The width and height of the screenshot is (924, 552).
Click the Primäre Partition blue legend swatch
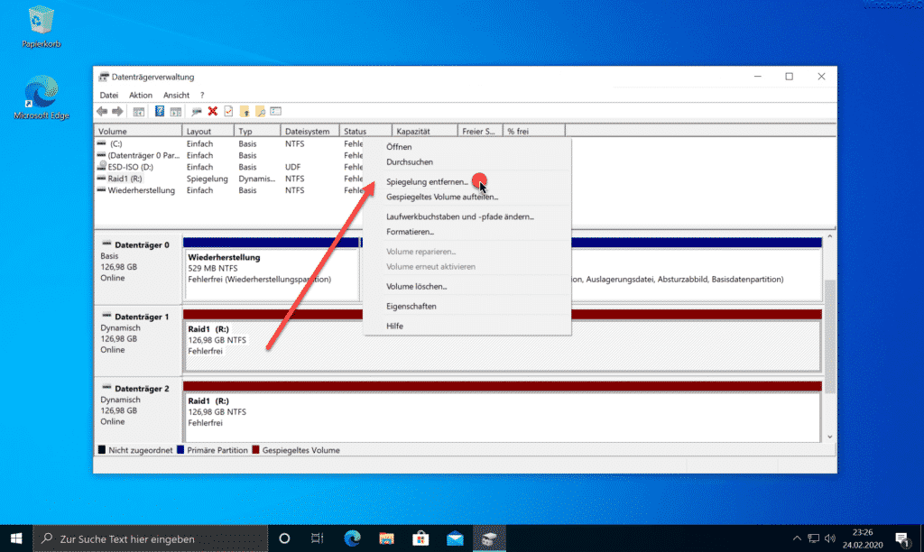click(x=180, y=449)
